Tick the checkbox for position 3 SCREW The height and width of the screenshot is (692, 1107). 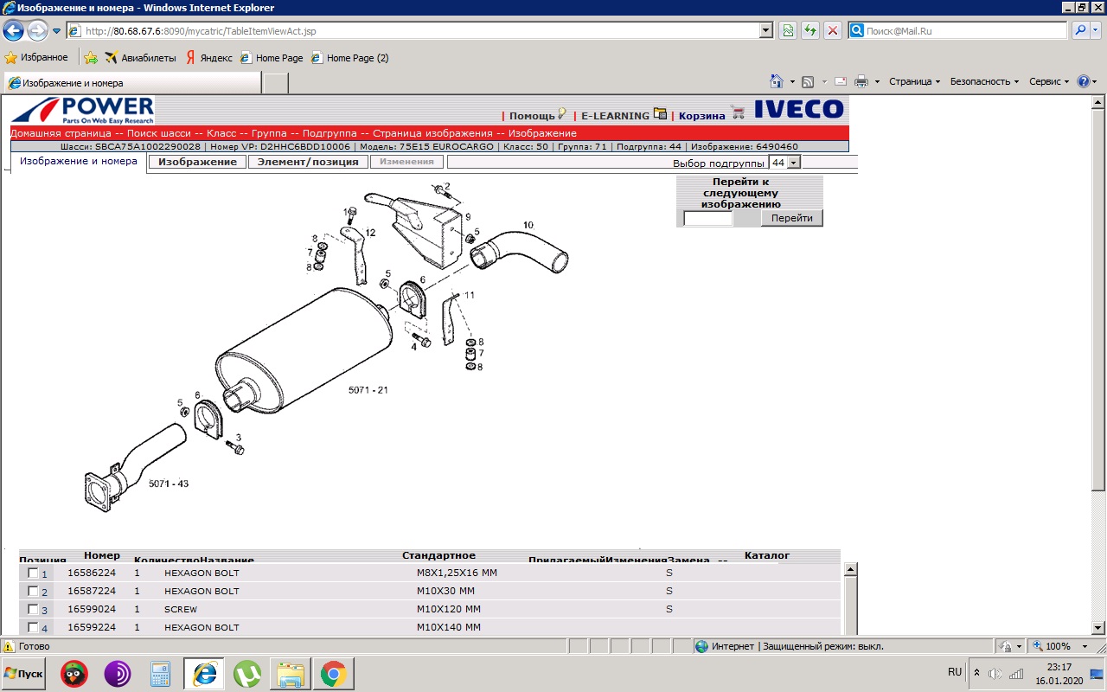[33, 609]
